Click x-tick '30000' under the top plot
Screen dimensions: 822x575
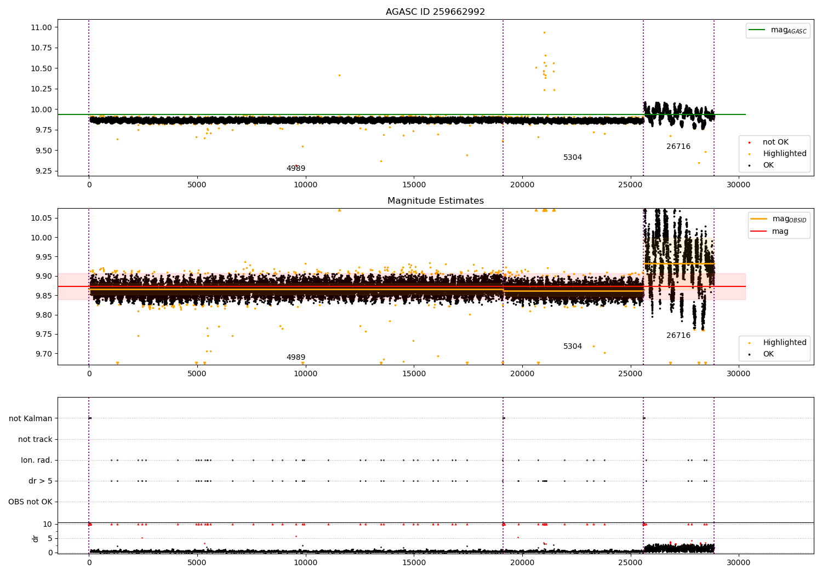tap(739, 185)
